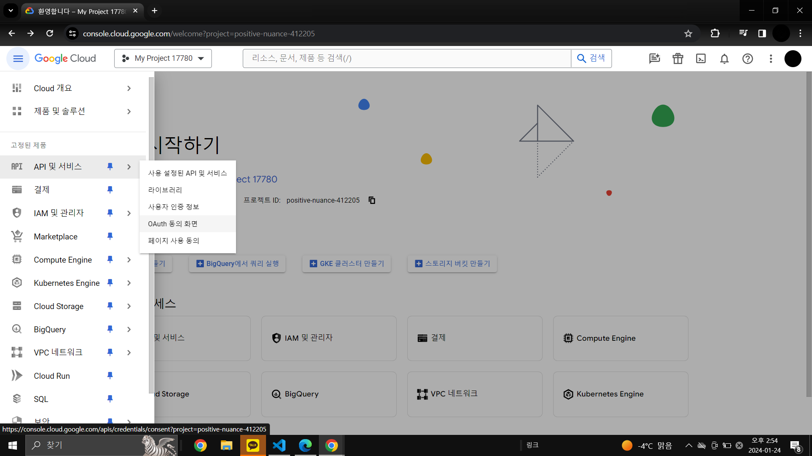This screenshot has width=812, height=456.
Task: Copy the project ID with copy icon
Action: (x=372, y=200)
